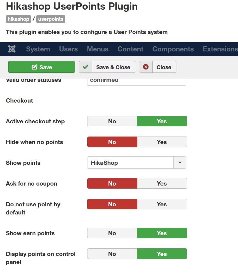Select the HikaShop Show points combo box
238x280 pixels.
pyautogui.click(x=130, y=163)
